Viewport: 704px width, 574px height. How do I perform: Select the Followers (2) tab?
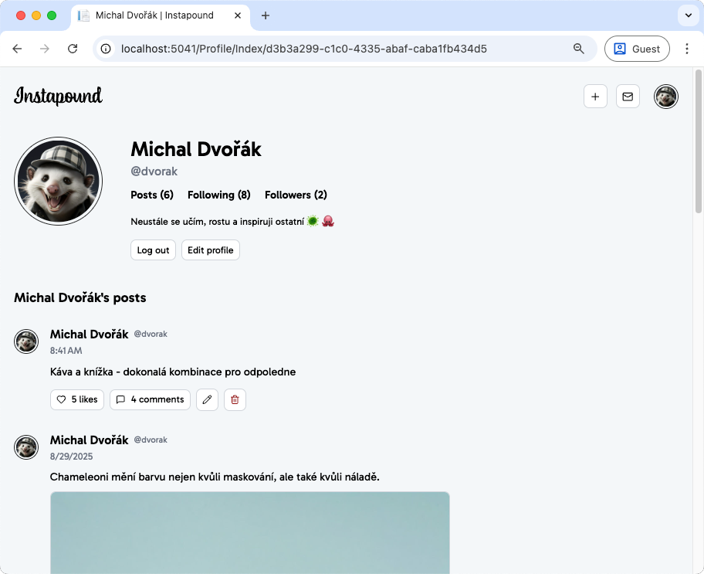[296, 195]
